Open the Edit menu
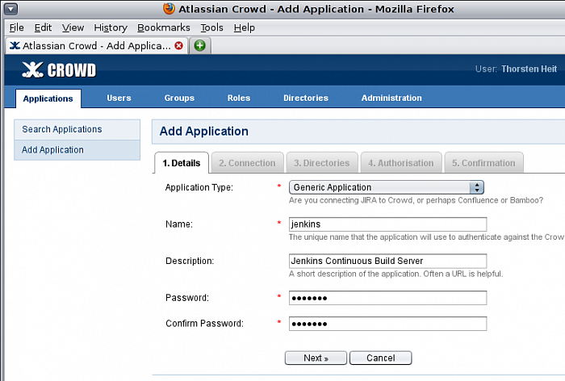Screen dimensions: 565x381 click(43, 27)
